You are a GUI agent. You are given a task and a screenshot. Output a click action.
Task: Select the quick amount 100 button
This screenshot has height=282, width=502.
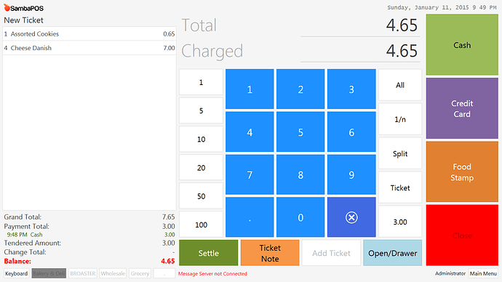(201, 225)
